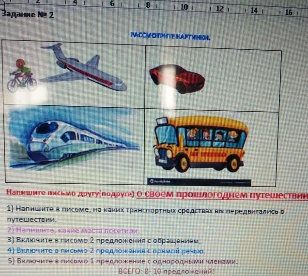Image resolution: width=308 pixels, height=276 pixels.
Task: Click blue line '4) Включите ... с прямой речью'
Action: click(106, 250)
